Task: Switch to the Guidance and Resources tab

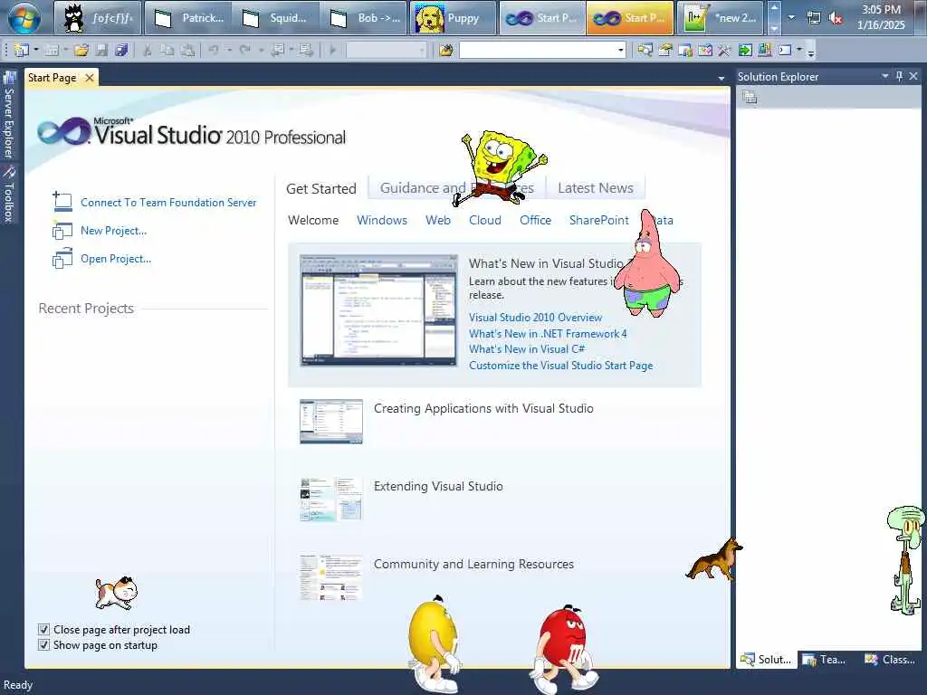Action: pyautogui.click(x=456, y=188)
